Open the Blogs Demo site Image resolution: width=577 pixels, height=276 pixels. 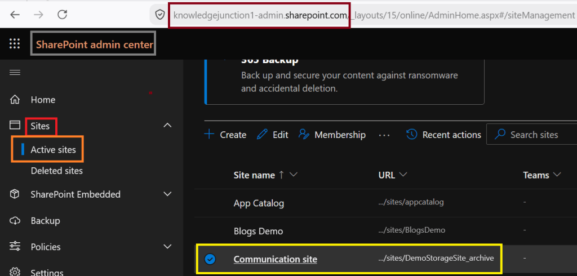click(258, 231)
